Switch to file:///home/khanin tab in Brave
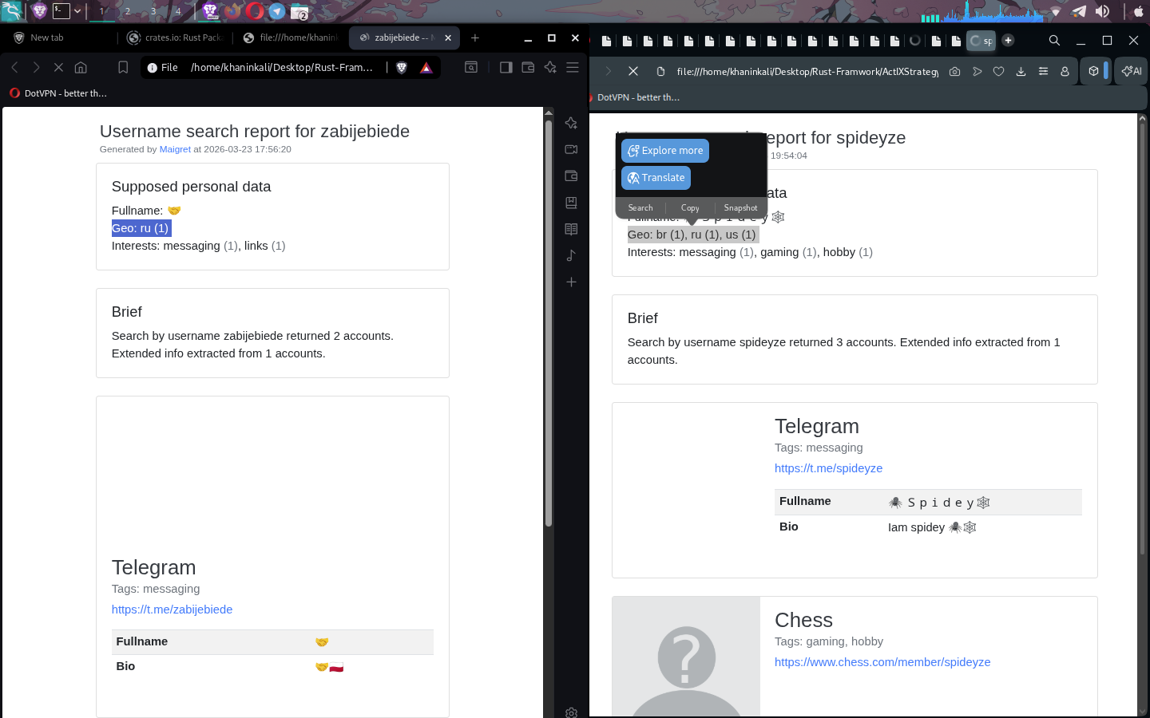Screen dimensions: 1150x718 (291, 37)
